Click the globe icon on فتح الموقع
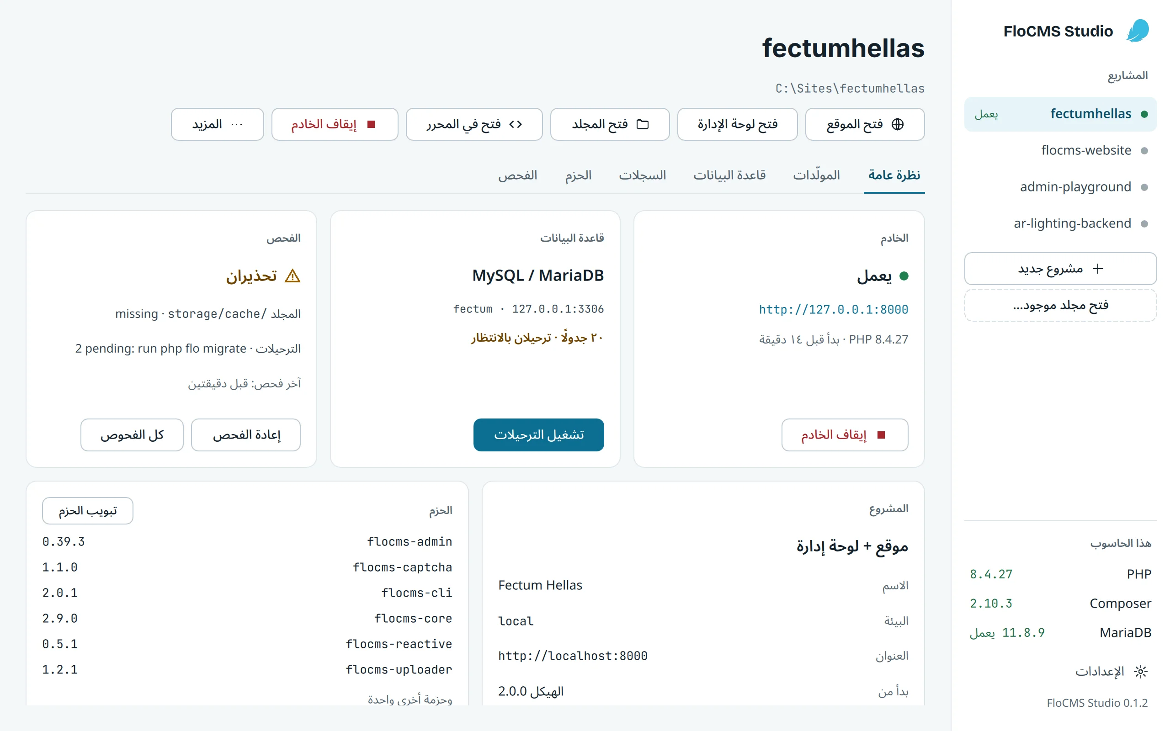 click(897, 124)
